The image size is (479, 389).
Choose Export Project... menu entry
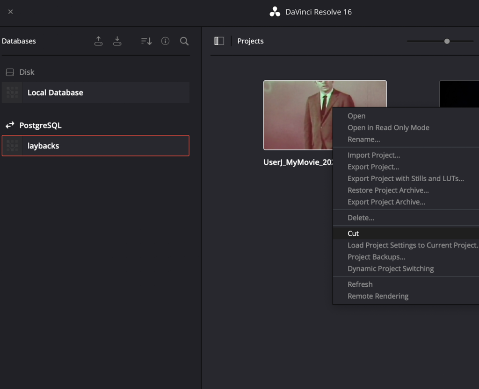[373, 167]
